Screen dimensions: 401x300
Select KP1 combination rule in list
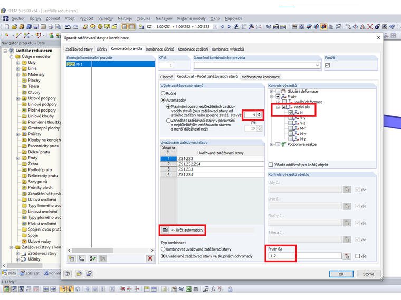(x=110, y=64)
